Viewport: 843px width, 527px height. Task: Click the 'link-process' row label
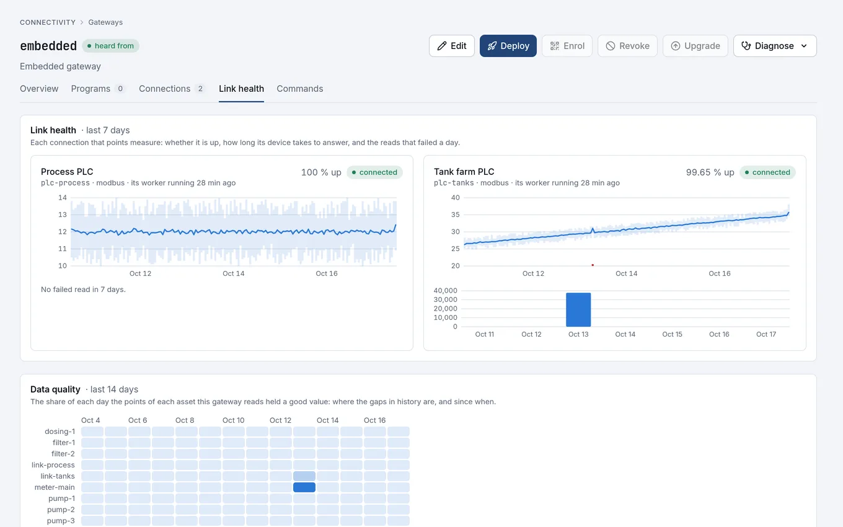(53, 465)
